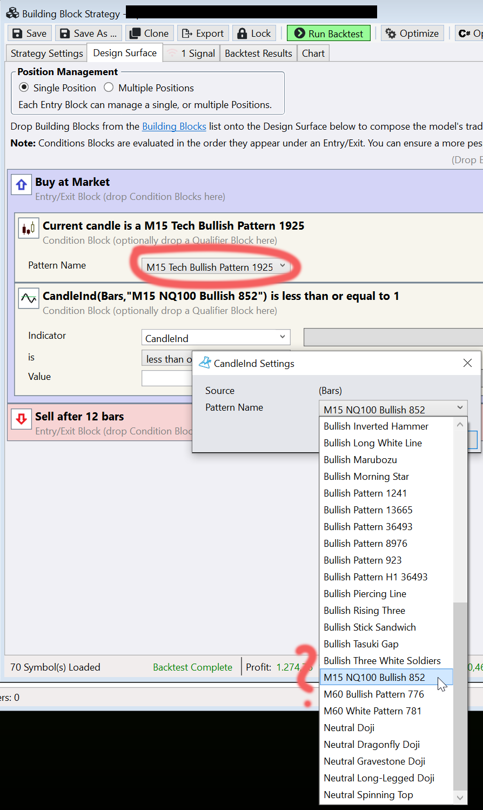Click the Sell after 12 bars down-arrow icon
483x810 pixels.
click(x=21, y=419)
